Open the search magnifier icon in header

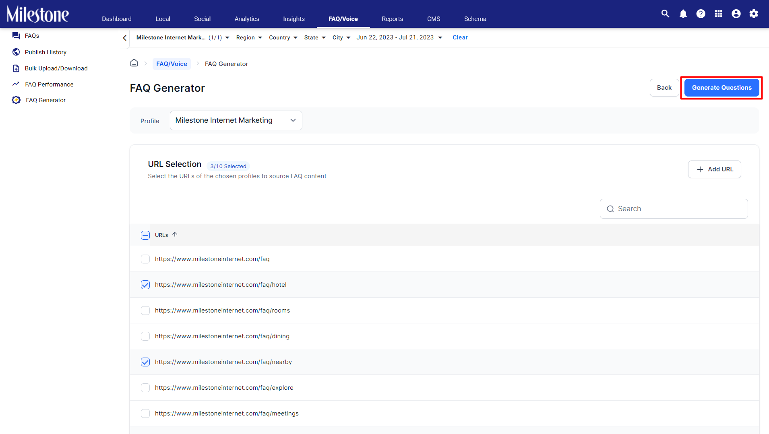pyautogui.click(x=665, y=14)
